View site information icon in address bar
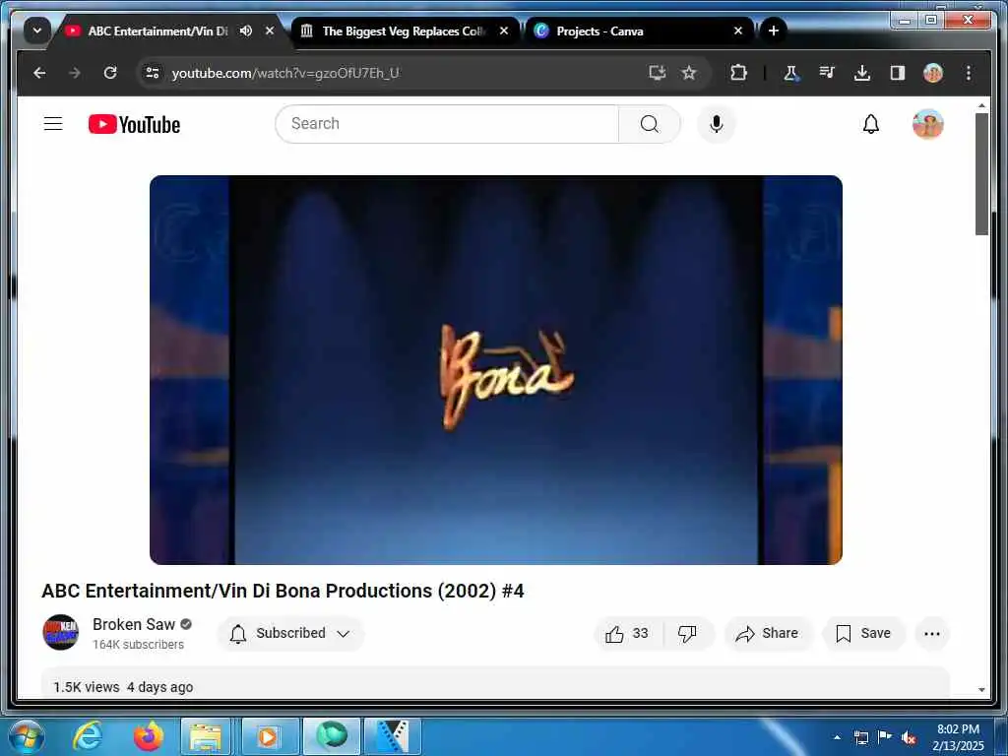 [x=153, y=73]
